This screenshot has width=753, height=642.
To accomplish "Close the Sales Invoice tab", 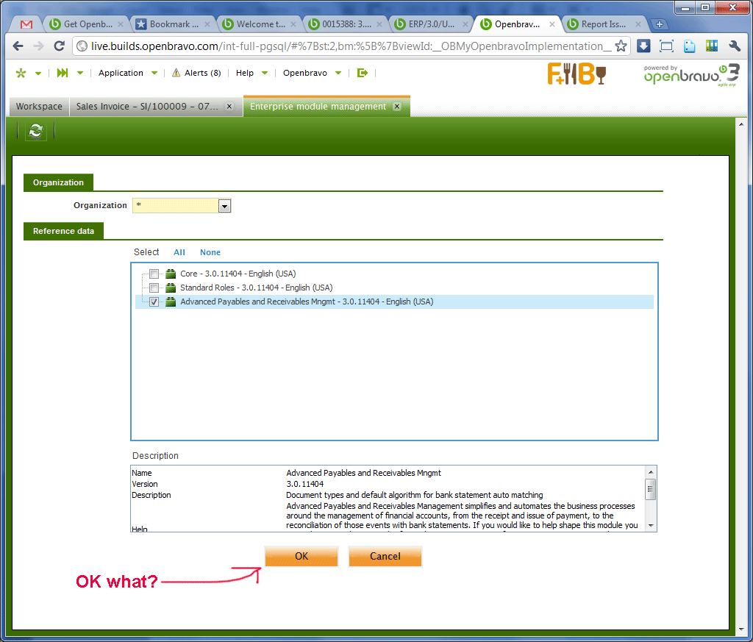I will click(x=229, y=107).
